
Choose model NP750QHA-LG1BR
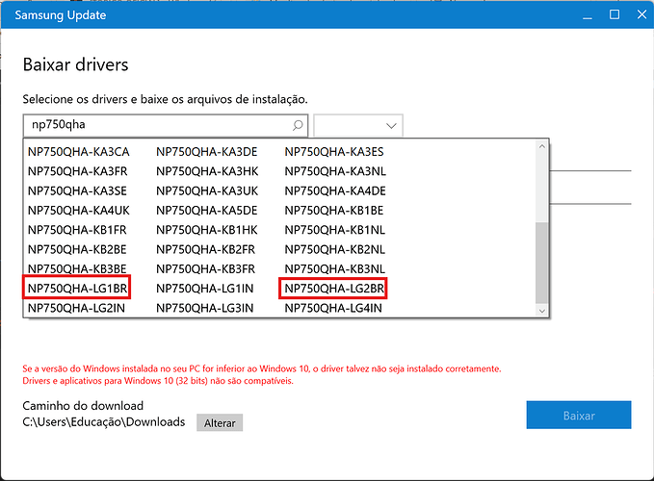coord(78,289)
